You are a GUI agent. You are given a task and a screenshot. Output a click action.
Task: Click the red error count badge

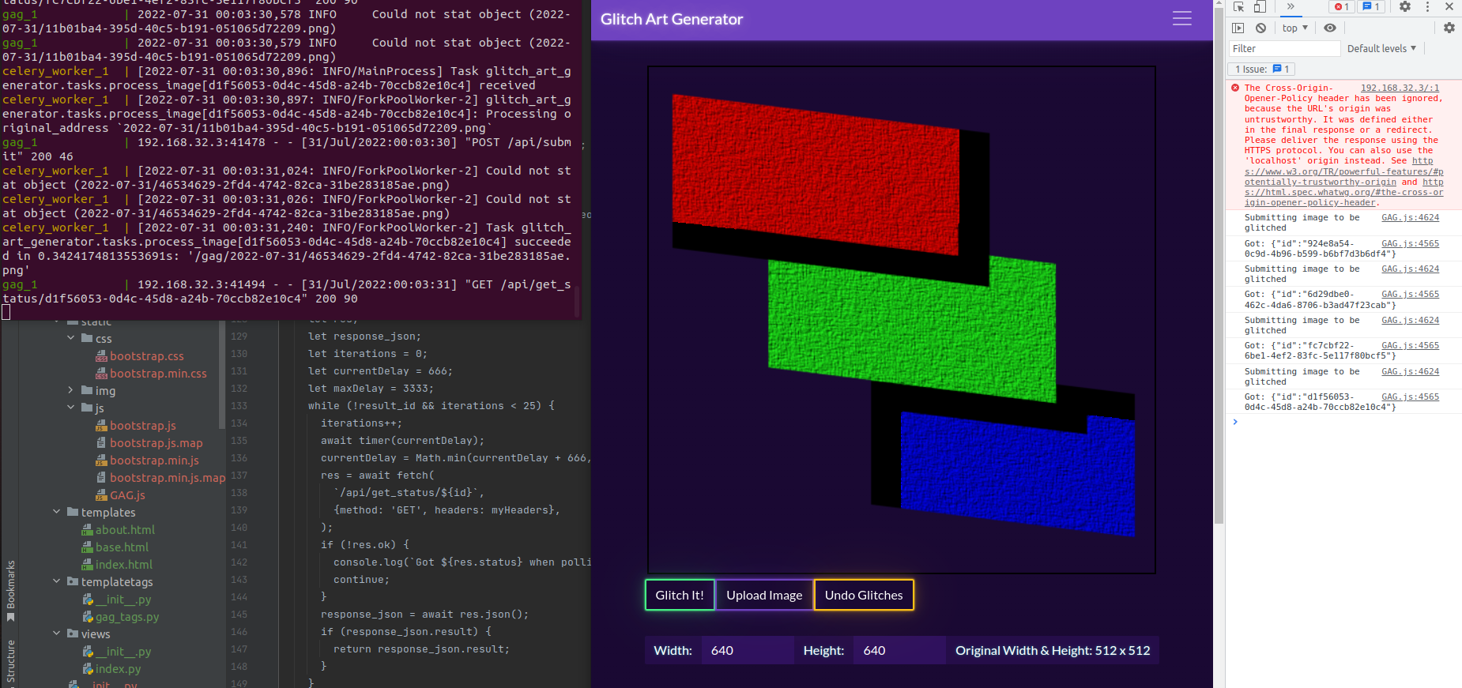1342,7
